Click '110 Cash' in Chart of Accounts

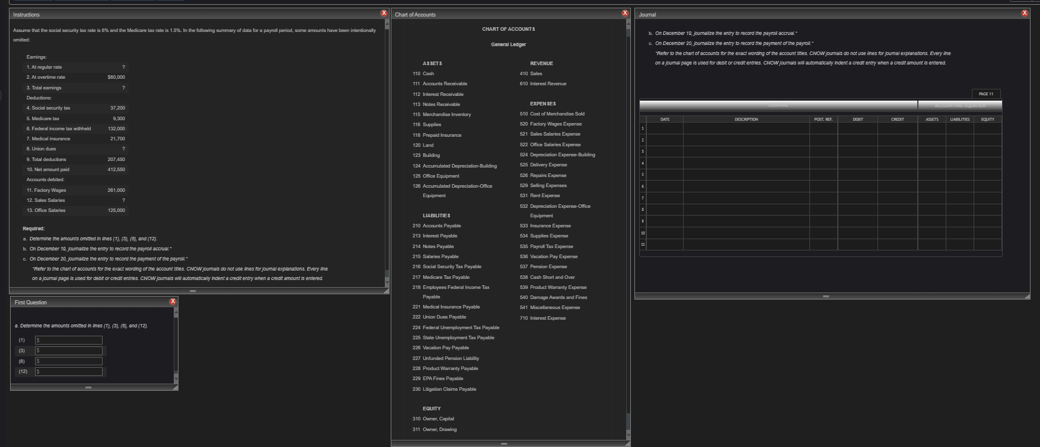(x=423, y=73)
